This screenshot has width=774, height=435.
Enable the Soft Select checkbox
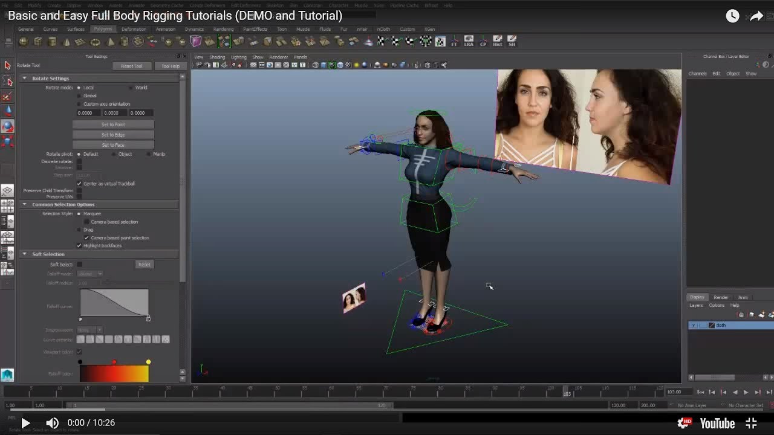(x=79, y=264)
